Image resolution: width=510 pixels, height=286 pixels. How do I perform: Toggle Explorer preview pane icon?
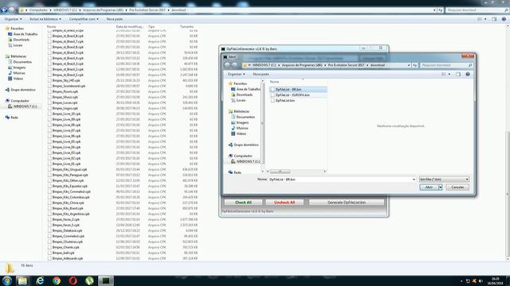pos(494,19)
